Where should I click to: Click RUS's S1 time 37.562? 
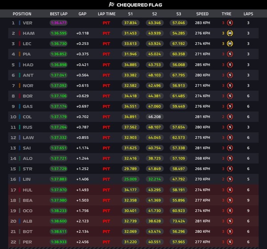click(x=130, y=127)
